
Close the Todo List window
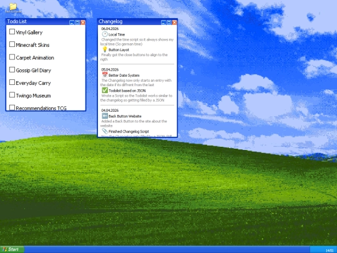coord(83,22)
